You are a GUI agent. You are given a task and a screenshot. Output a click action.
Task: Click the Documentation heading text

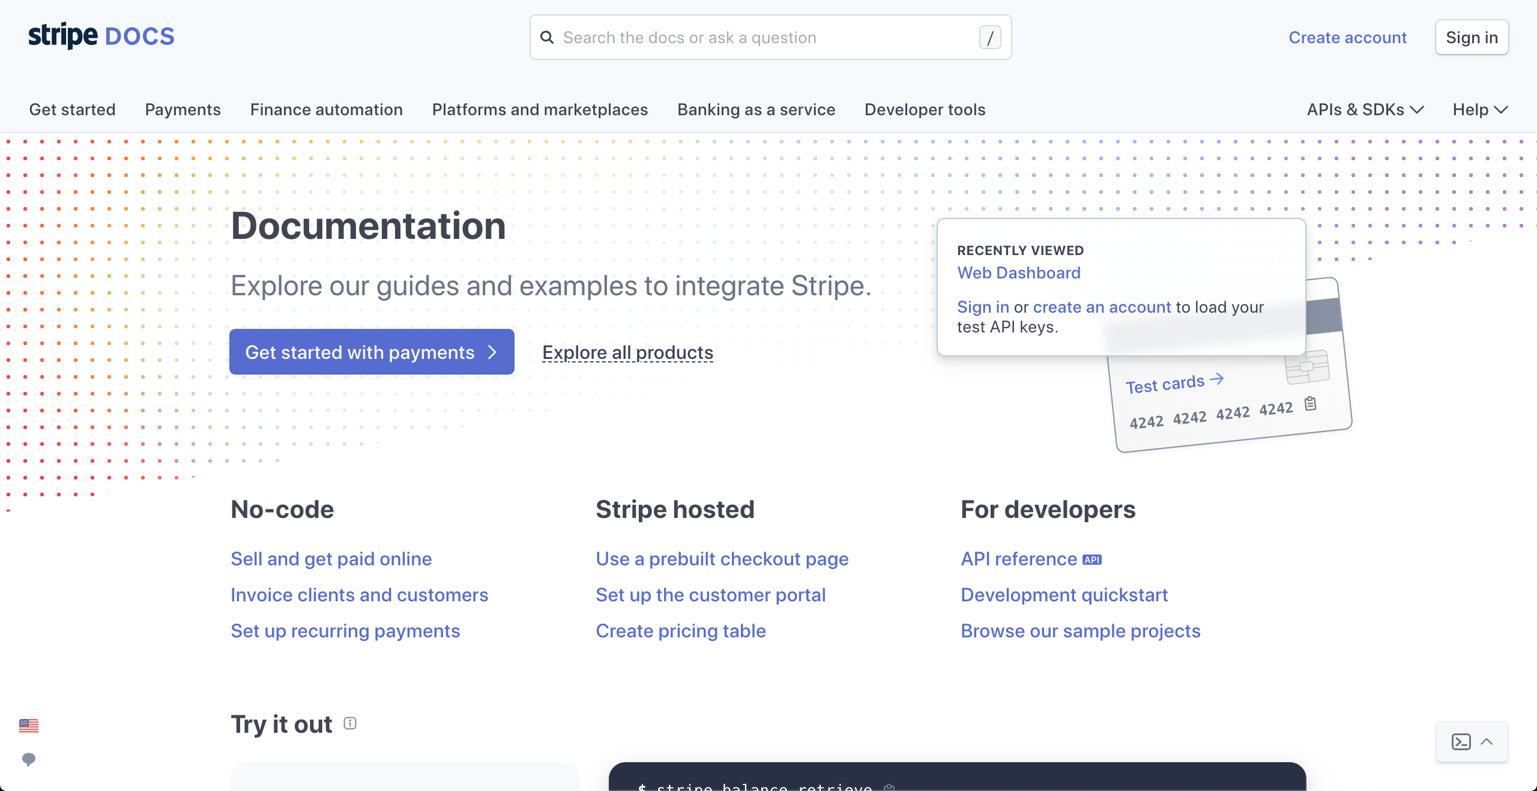click(369, 226)
